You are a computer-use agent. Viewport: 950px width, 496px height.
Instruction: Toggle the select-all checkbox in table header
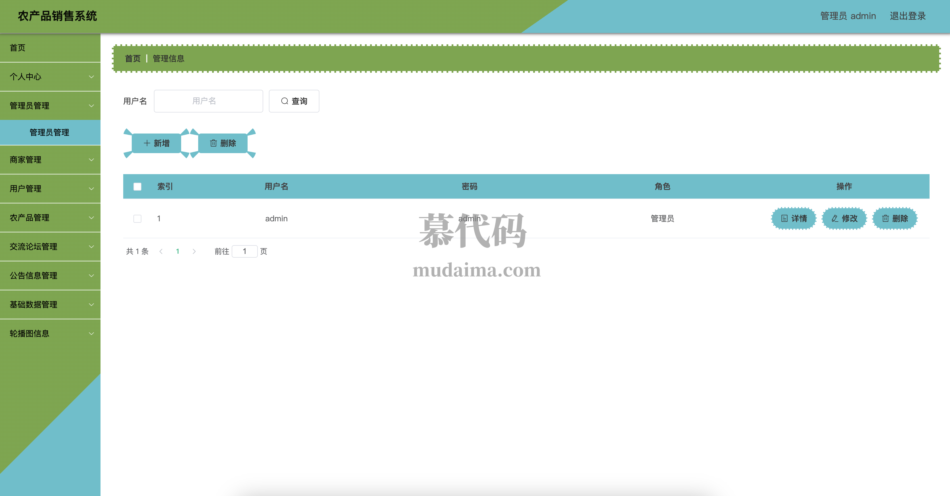pyautogui.click(x=137, y=186)
